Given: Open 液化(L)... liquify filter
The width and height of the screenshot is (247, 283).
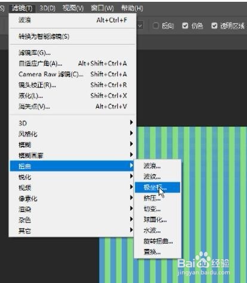Looking at the screenshot, I should [73, 96].
